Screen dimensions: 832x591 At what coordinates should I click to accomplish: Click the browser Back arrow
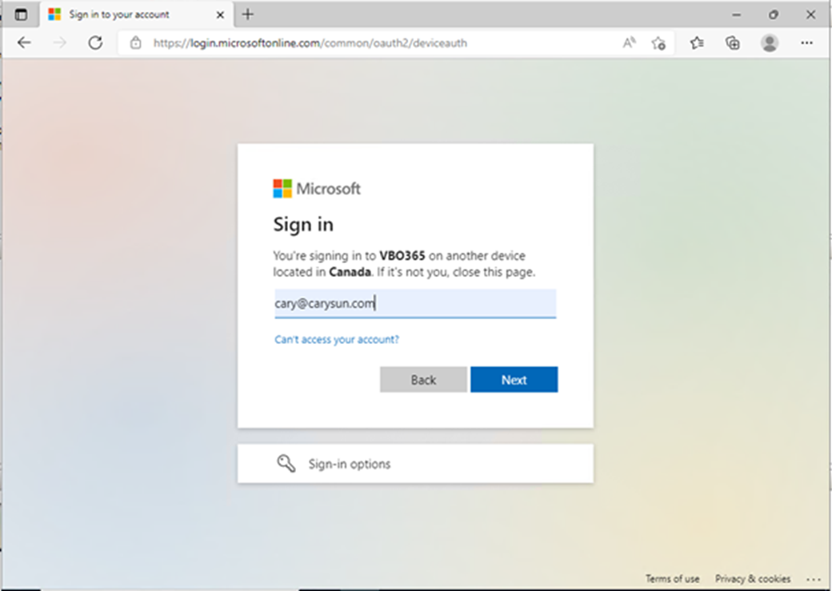click(24, 42)
